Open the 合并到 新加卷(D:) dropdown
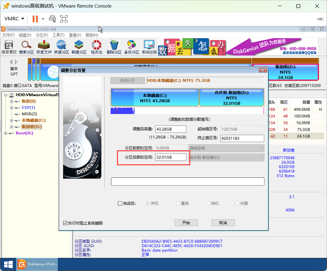327x271 pixels. coord(227,158)
